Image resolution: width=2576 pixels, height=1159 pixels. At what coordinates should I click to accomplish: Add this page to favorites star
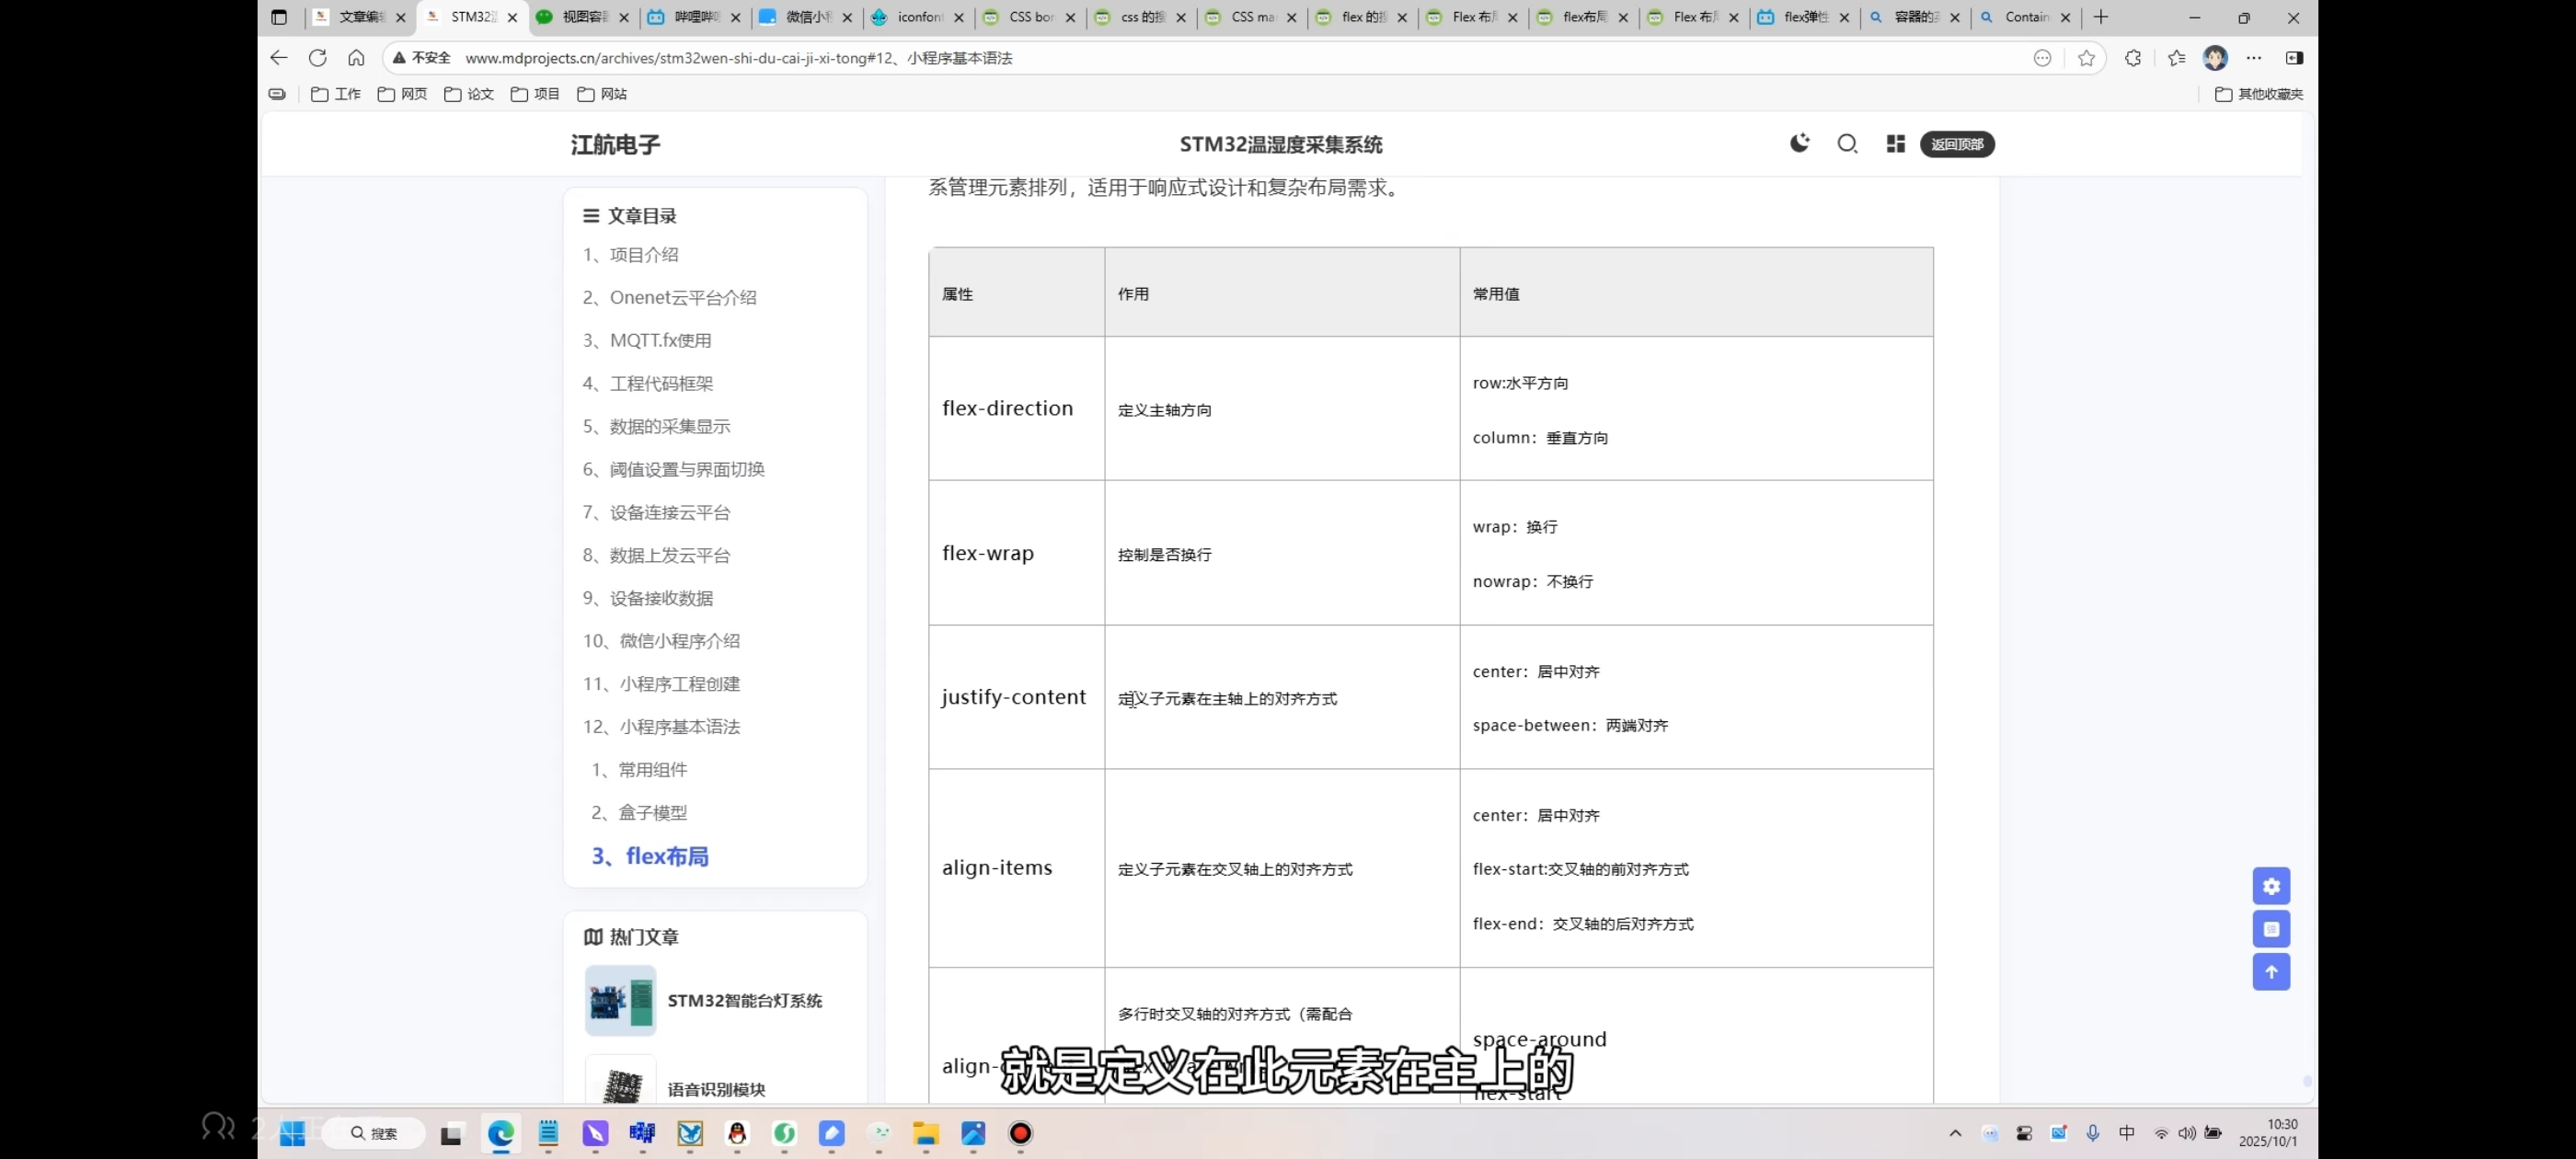pyautogui.click(x=2086, y=58)
